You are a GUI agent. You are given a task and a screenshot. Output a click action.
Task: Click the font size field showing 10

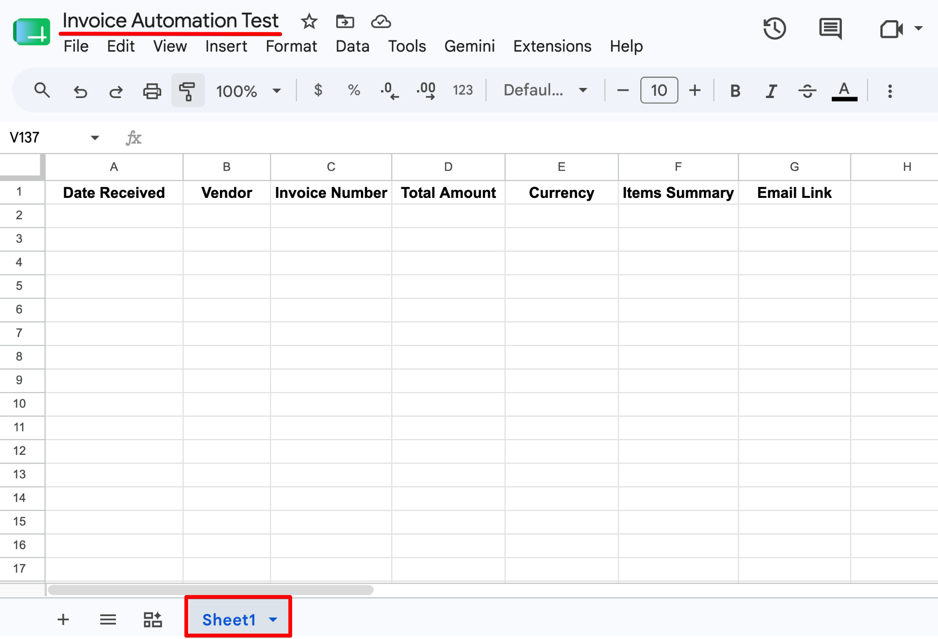(659, 90)
